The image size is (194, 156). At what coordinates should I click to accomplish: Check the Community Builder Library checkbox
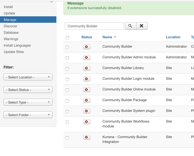click(67, 69)
